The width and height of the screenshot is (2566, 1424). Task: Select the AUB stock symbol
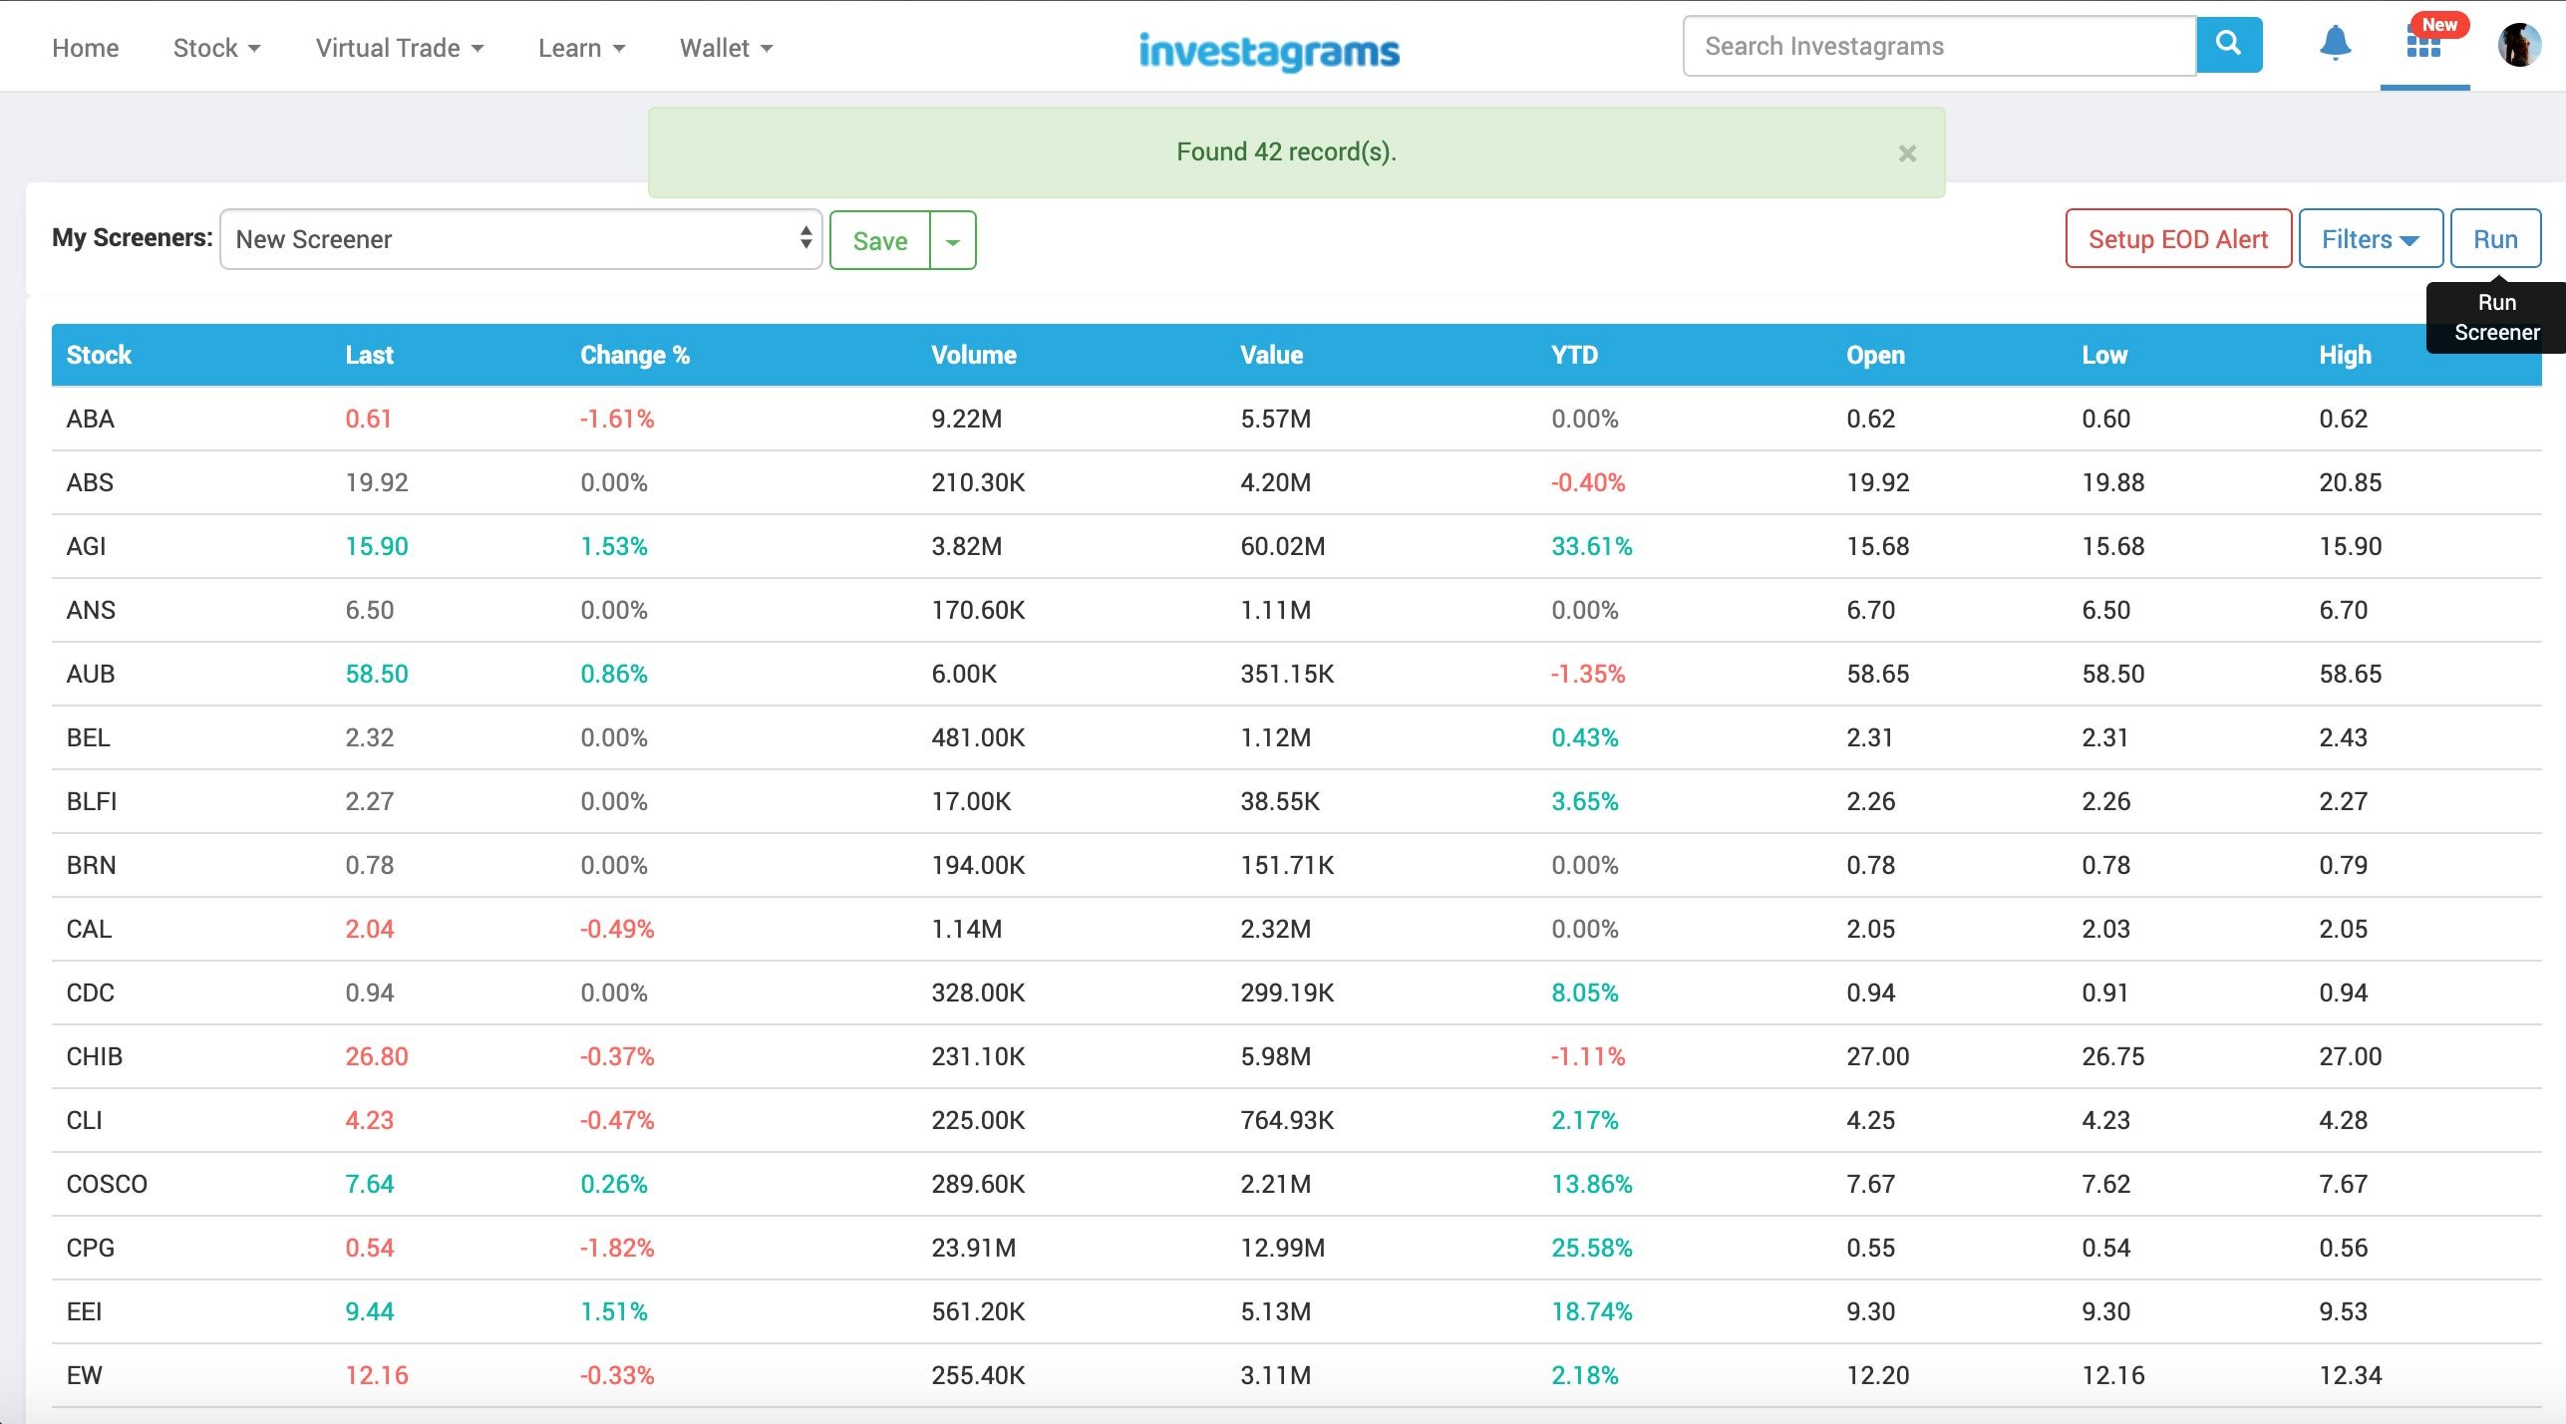tap(91, 674)
